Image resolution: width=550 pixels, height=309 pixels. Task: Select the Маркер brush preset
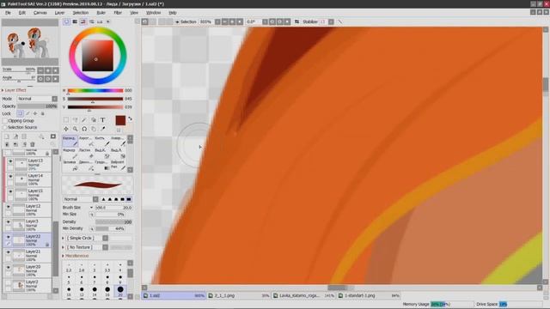[70, 153]
